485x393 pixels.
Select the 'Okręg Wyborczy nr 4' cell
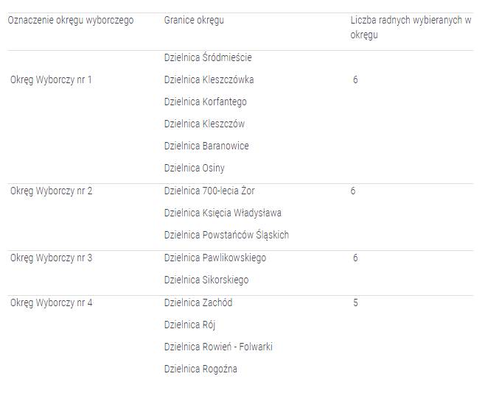pyautogui.click(x=51, y=303)
